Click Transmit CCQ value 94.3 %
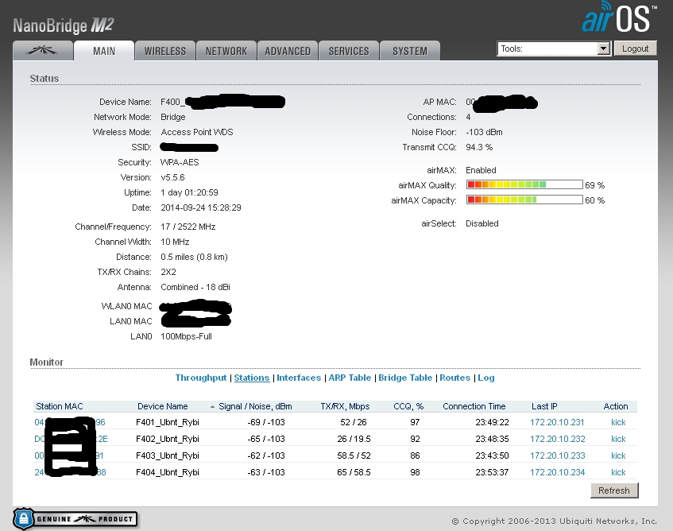 tap(479, 147)
